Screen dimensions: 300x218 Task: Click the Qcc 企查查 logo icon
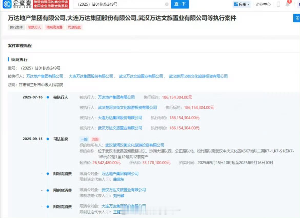click(7, 4)
